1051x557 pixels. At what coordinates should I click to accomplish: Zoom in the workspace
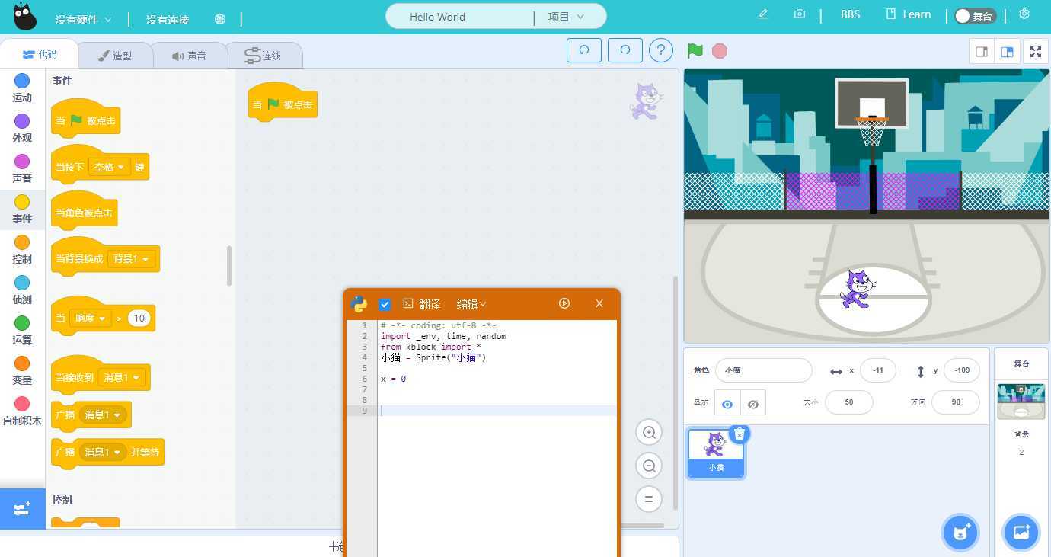pyautogui.click(x=649, y=433)
